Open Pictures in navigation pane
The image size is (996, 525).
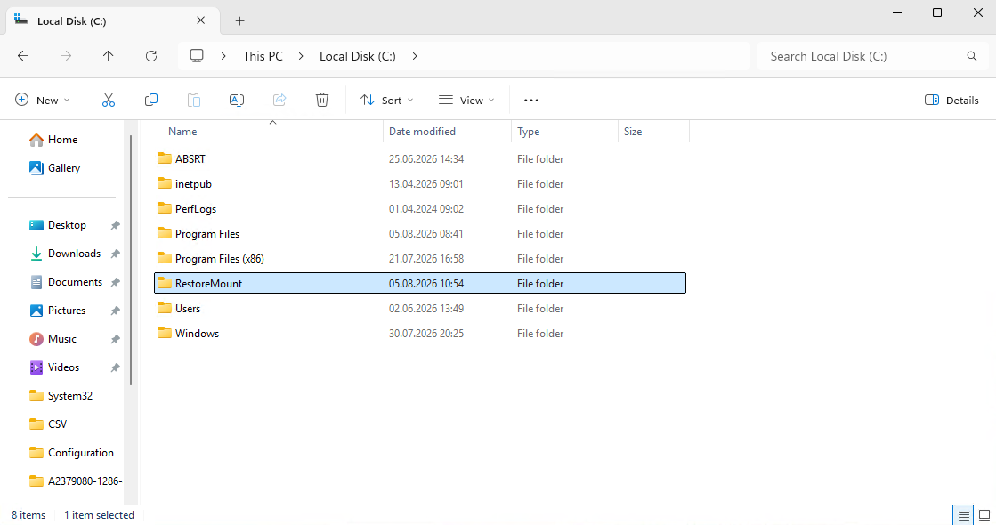pyautogui.click(x=67, y=311)
